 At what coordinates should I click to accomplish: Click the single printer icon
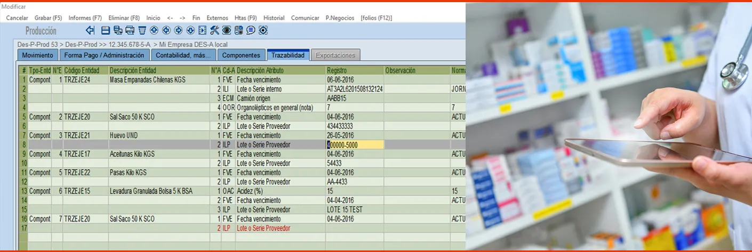pos(130,30)
